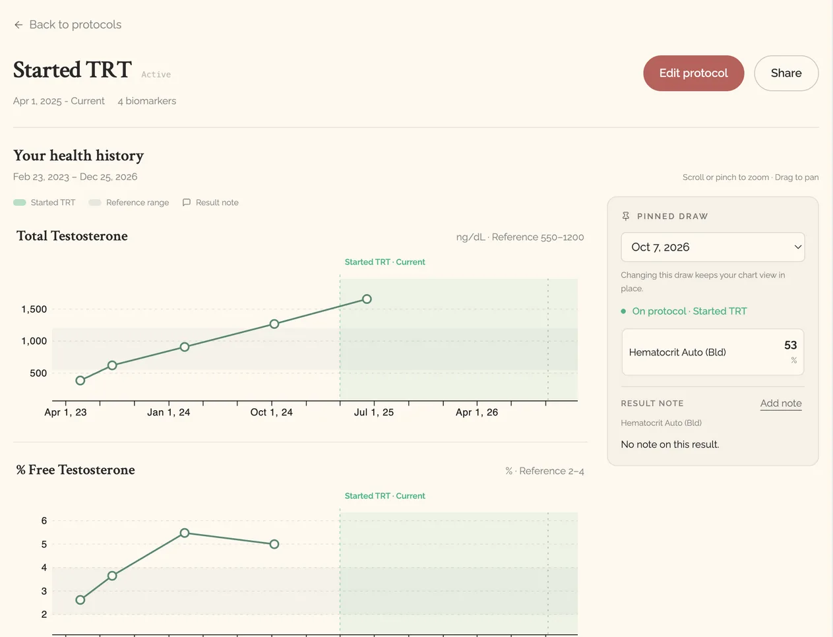Click the Jul 1, 25 axis label
This screenshot has height=637, width=833.
click(374, 412)
